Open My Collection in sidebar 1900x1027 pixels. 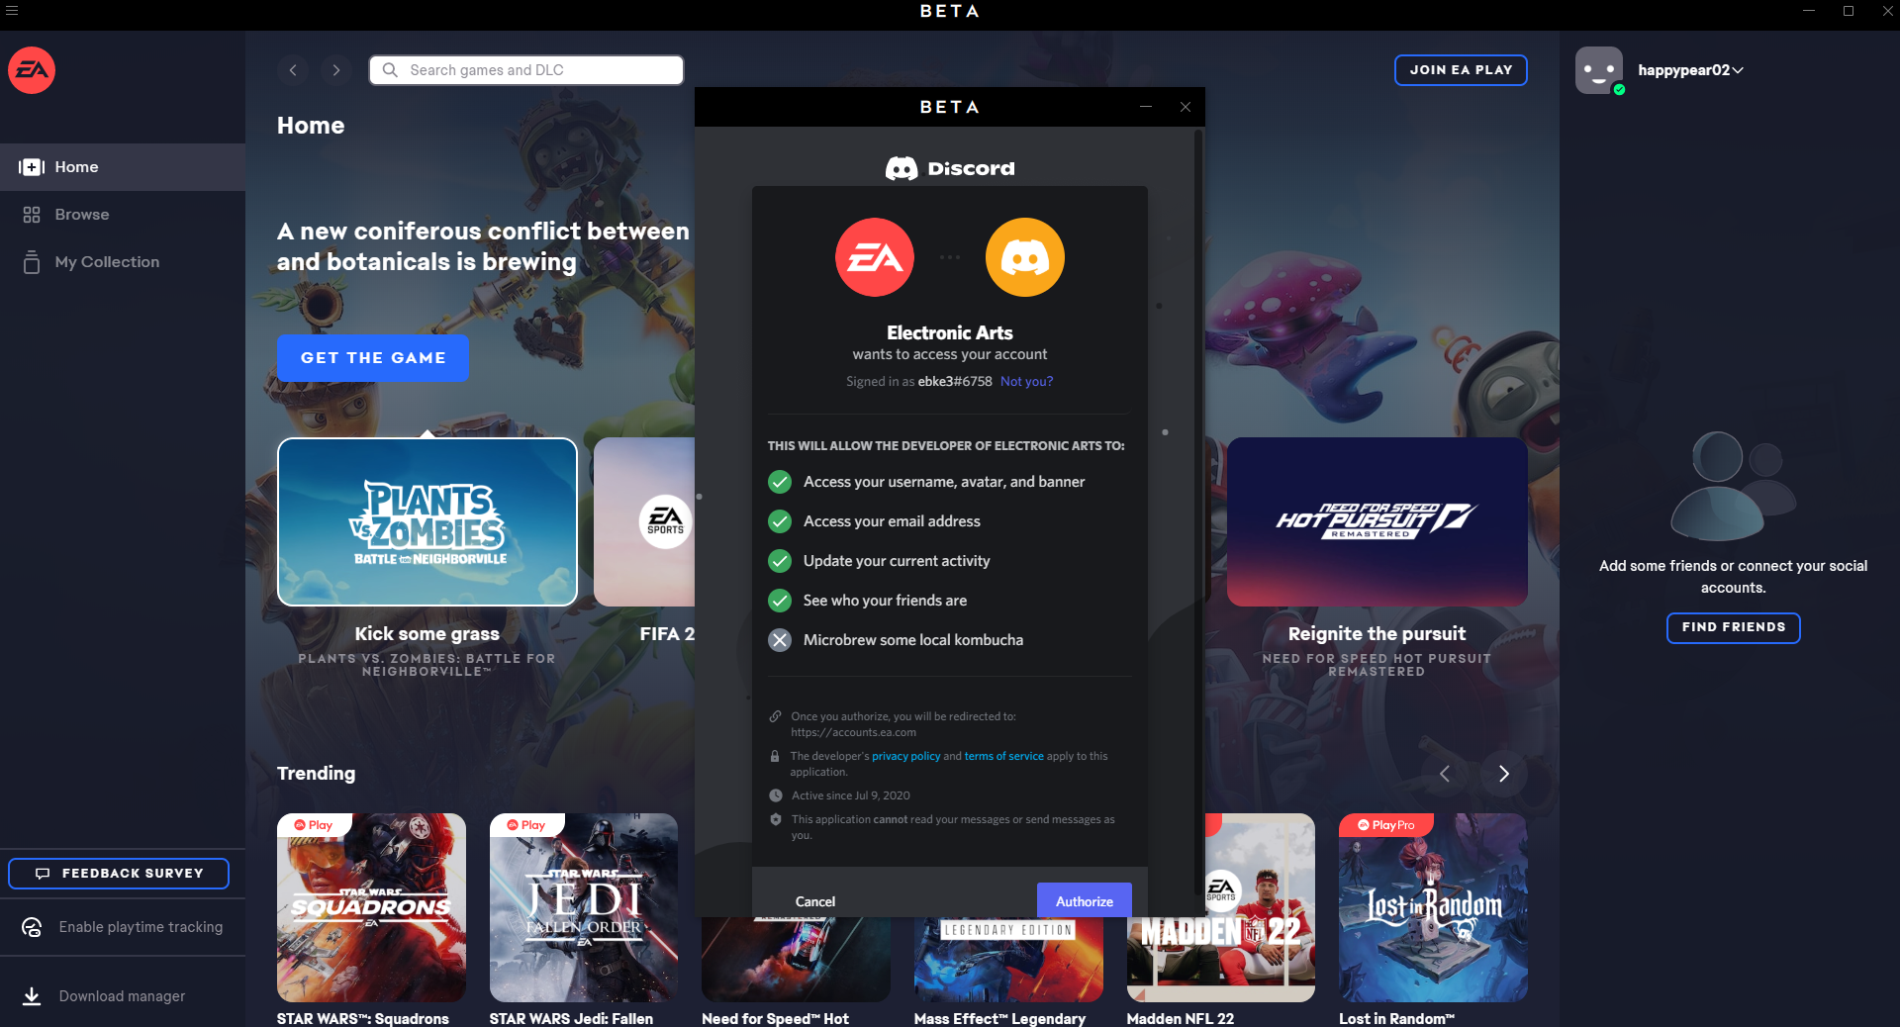(107, 262)
